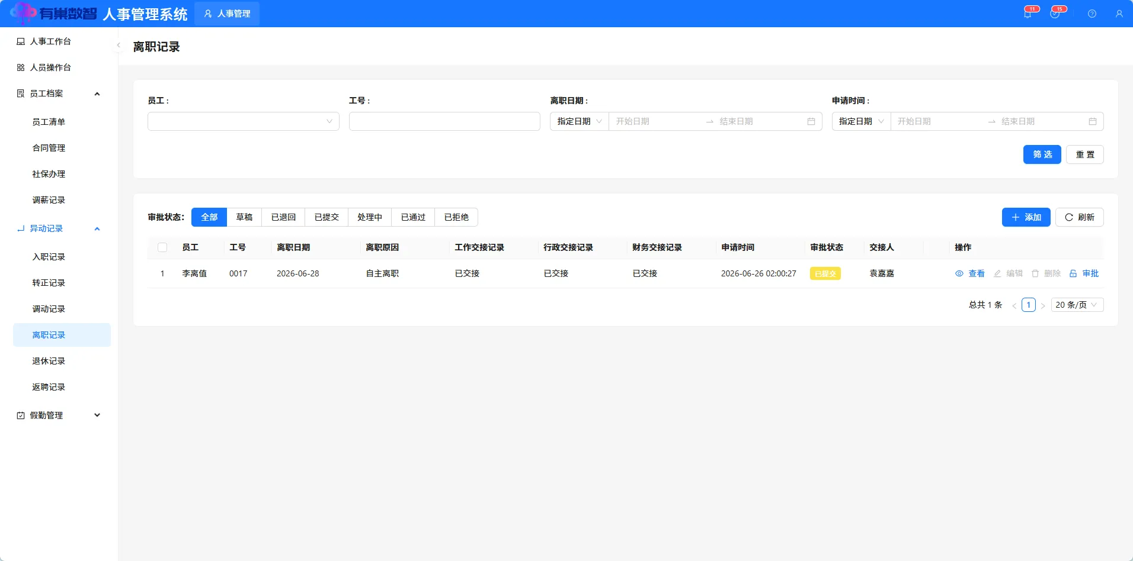
Task: Approve the record via 审批
Action: coord(1084,273)
